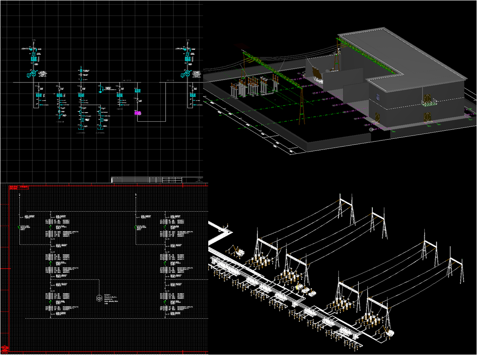Select the center feeder symbol above the main busbar
The image size is (477, 355).
(x=80, y=72)
